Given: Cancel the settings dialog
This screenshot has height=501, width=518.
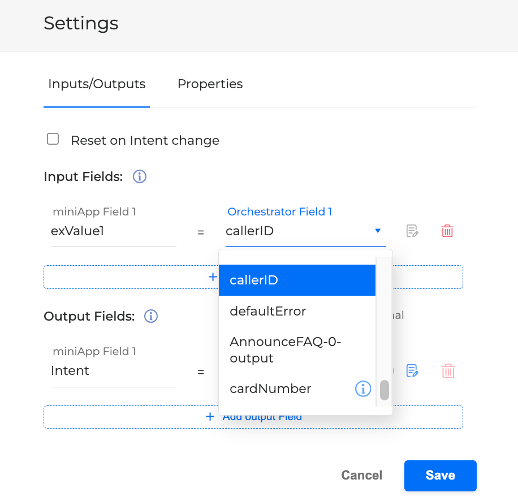Looking at the screenshot, I should pos(361,476).
